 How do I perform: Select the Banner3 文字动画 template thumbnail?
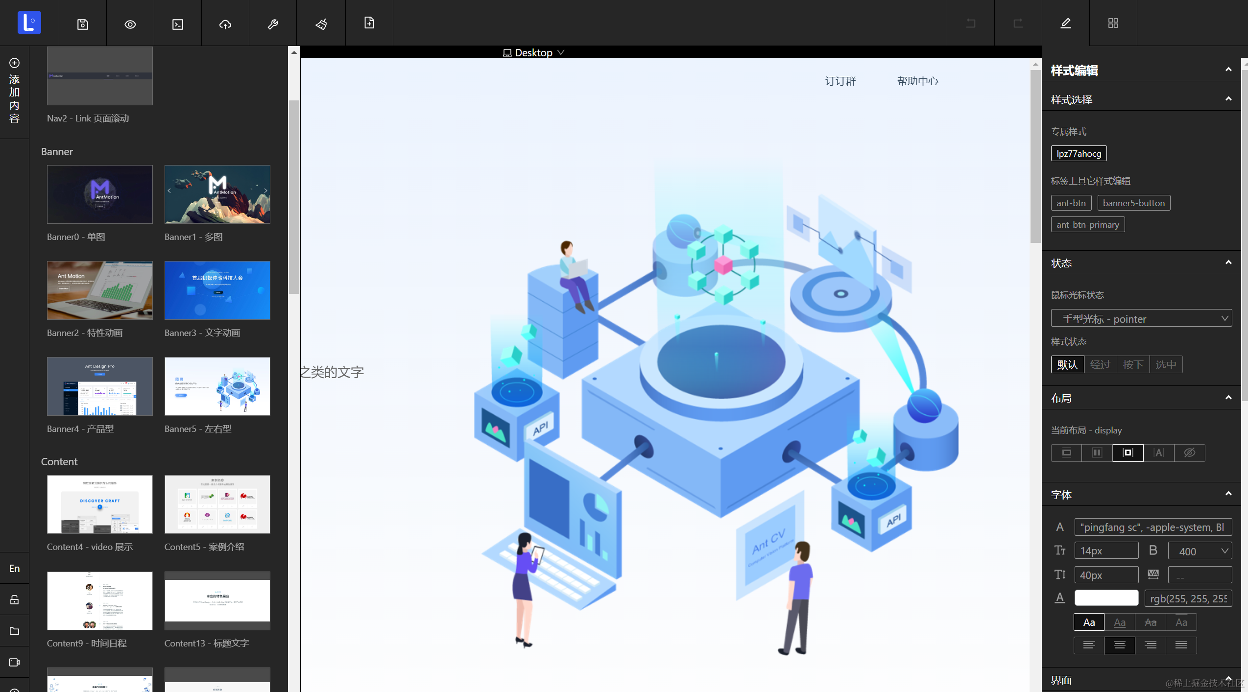[x=217, y=290]
